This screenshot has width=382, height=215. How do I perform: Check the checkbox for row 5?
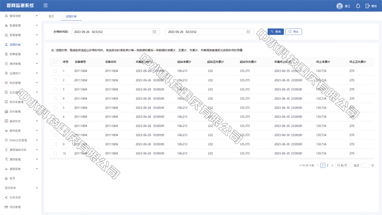(x=55, y=108)
